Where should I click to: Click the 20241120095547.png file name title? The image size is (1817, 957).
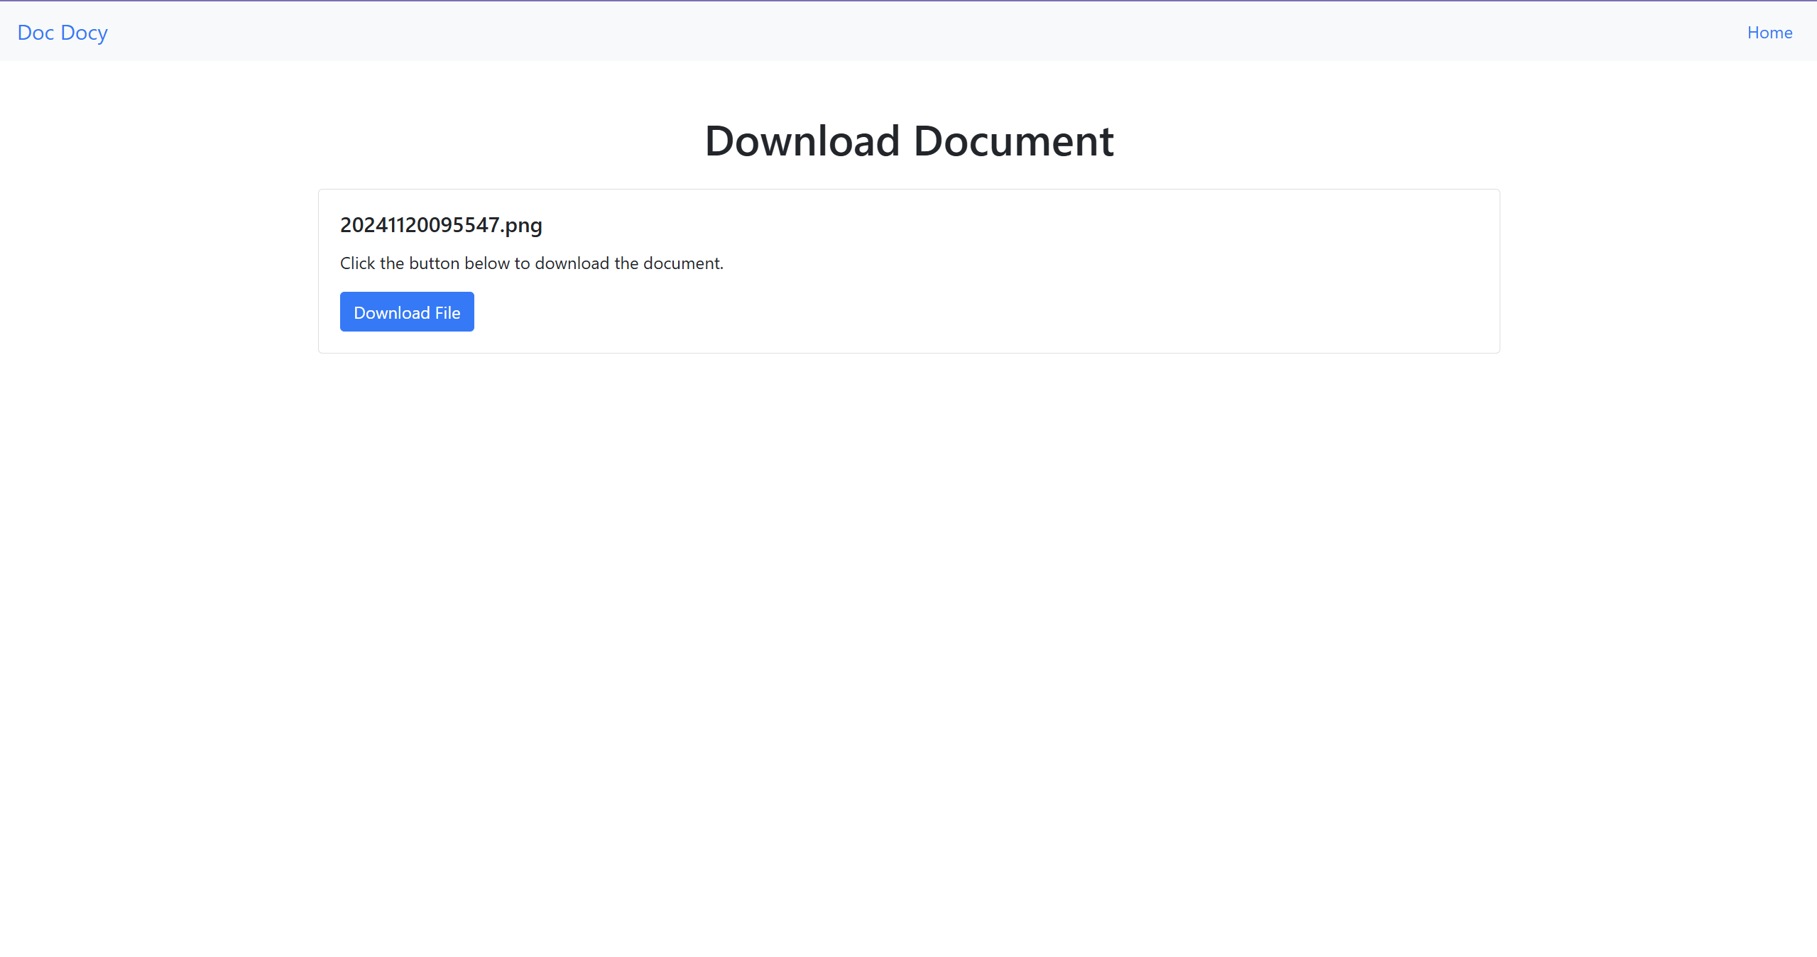[441, 225]
